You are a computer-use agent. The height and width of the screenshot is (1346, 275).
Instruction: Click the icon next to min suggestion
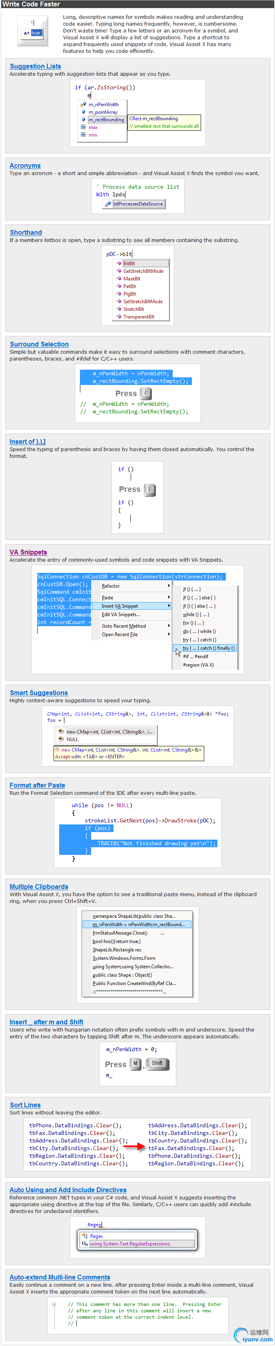tap(83, 135)
